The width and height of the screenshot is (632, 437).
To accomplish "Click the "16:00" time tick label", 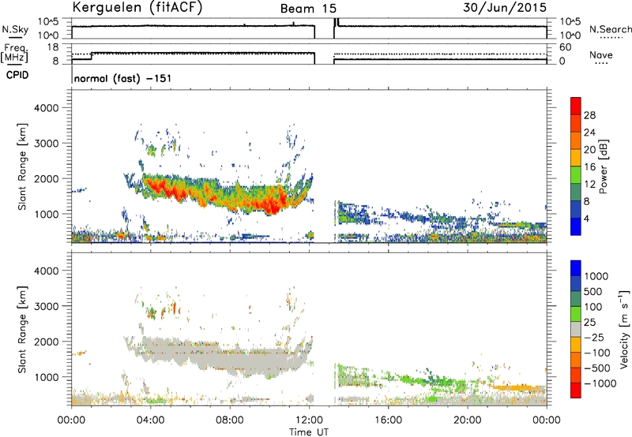I will point(388,420).
